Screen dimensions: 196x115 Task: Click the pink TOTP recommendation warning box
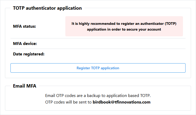(x=124, y=26)
